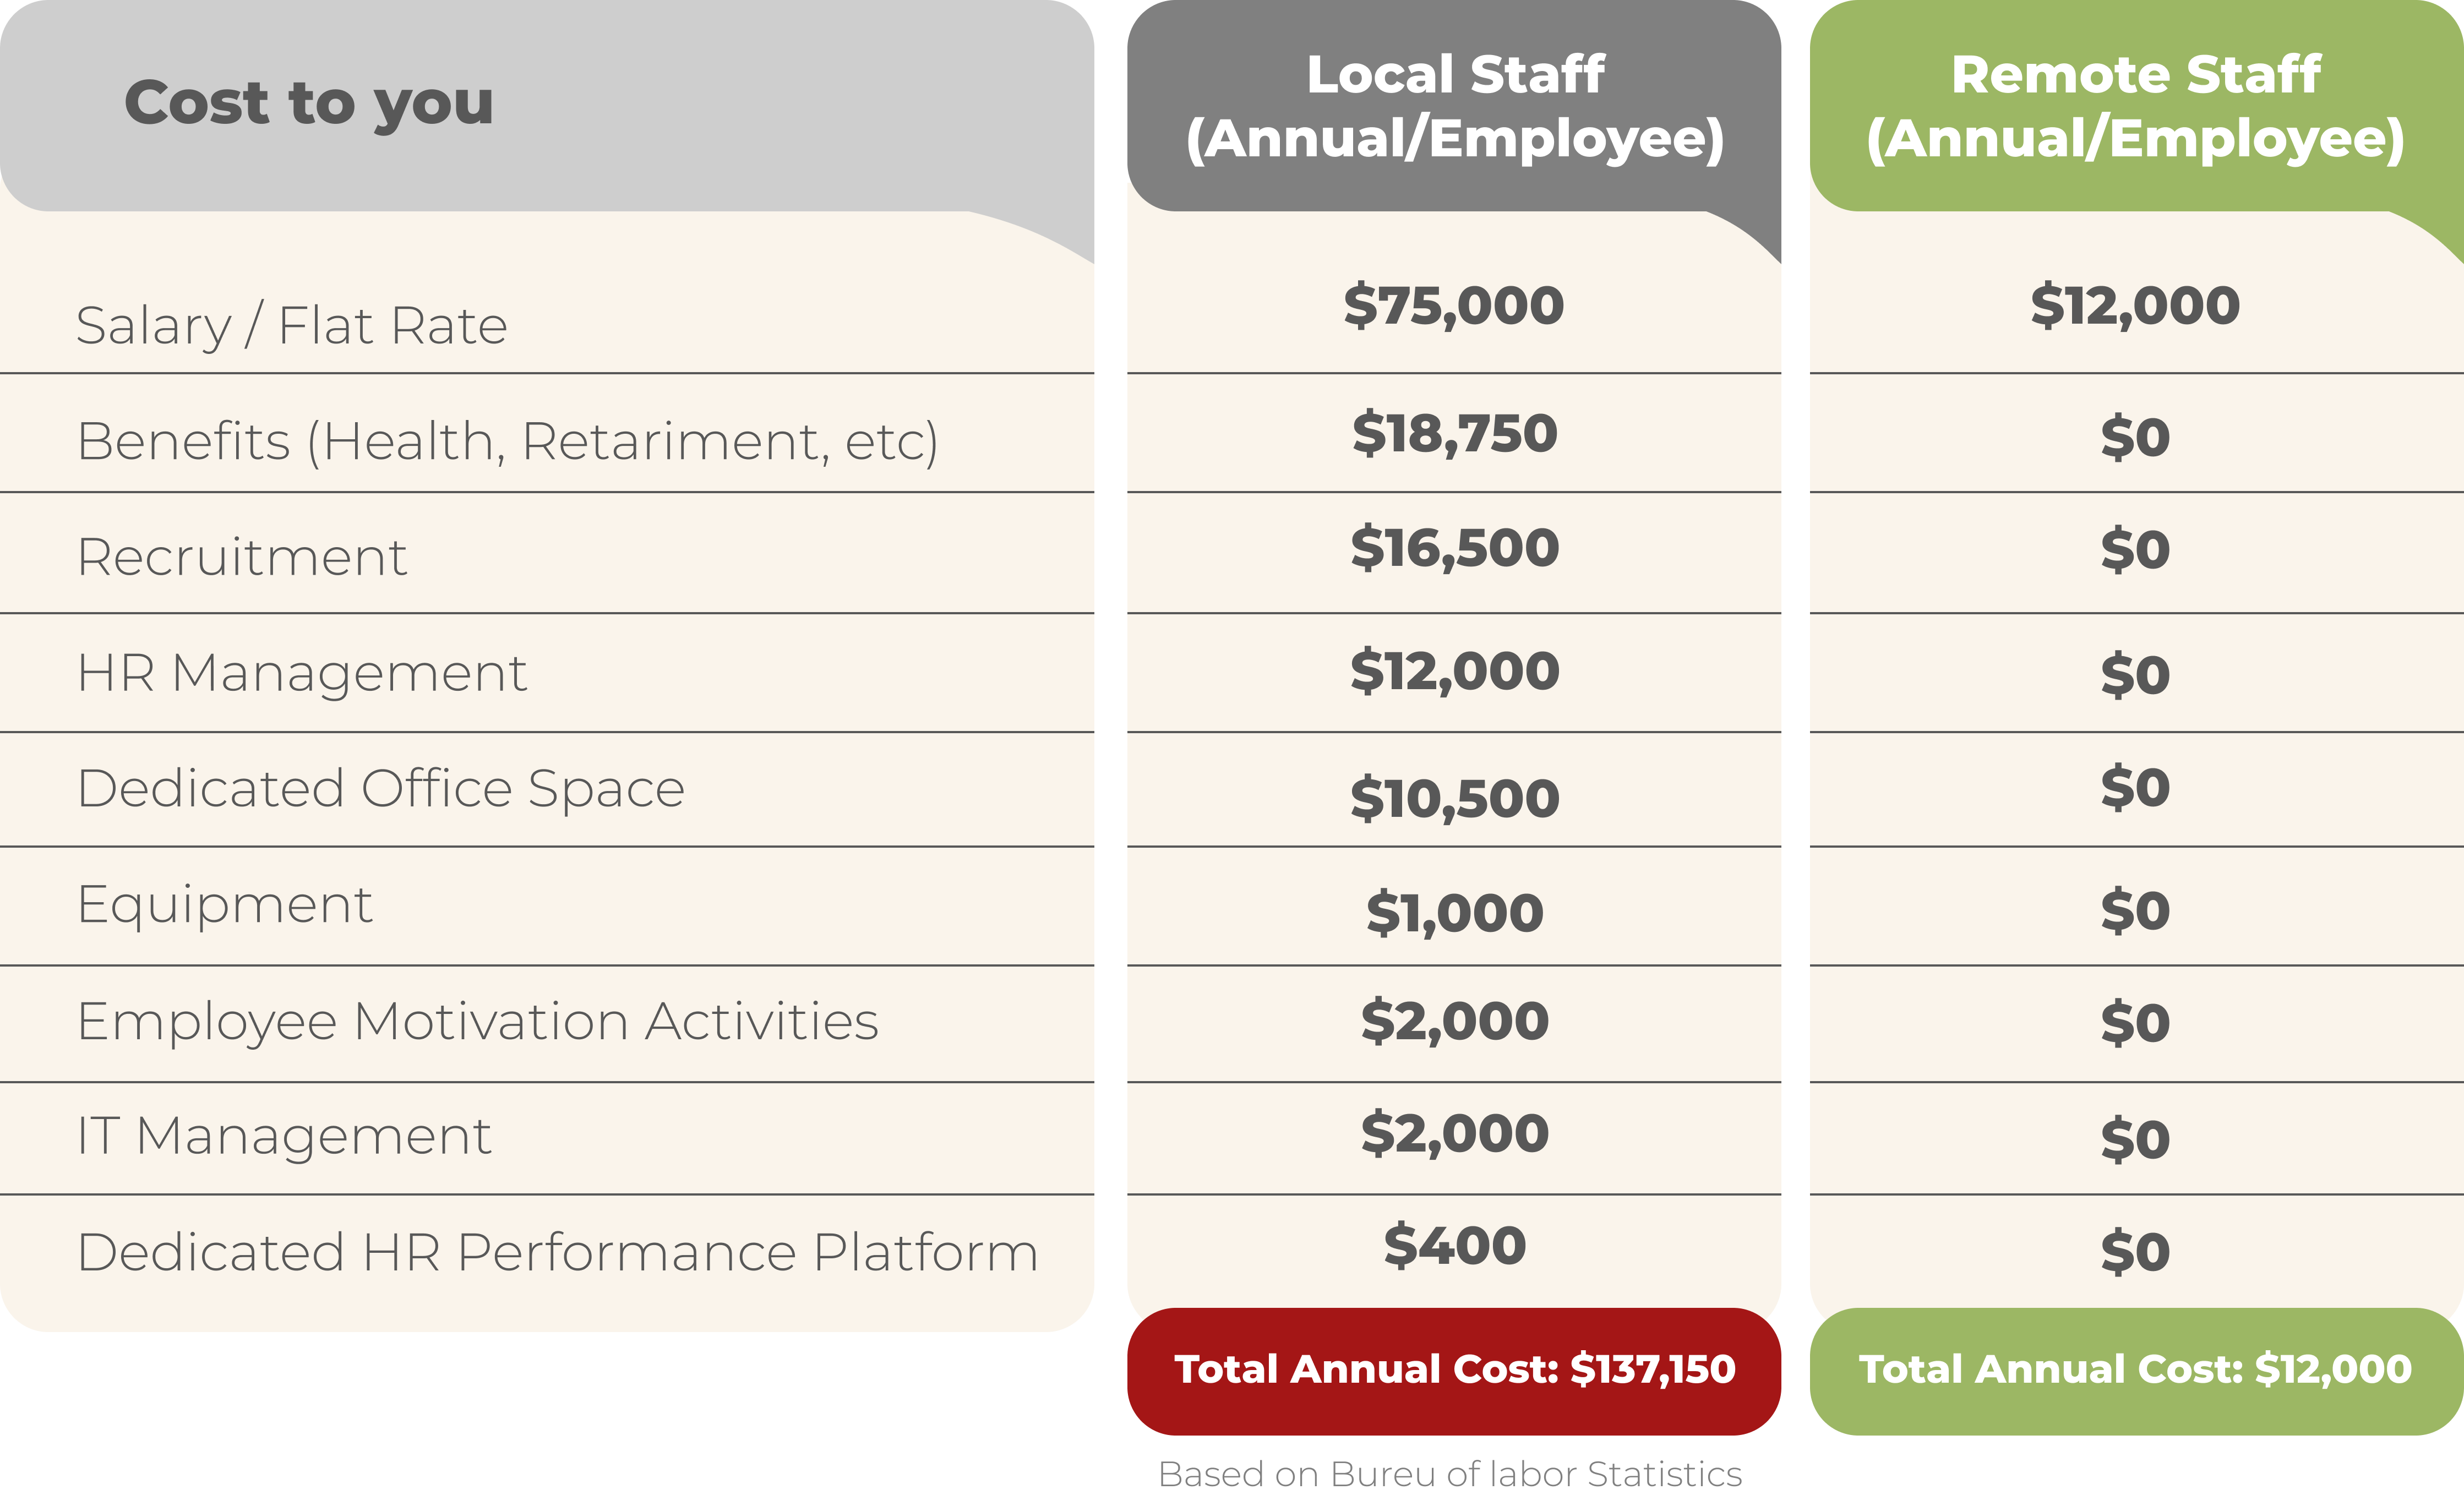The image size is (2464, 1495).
Task: Click the Remote Staff column header
Action: (2136, 106)
